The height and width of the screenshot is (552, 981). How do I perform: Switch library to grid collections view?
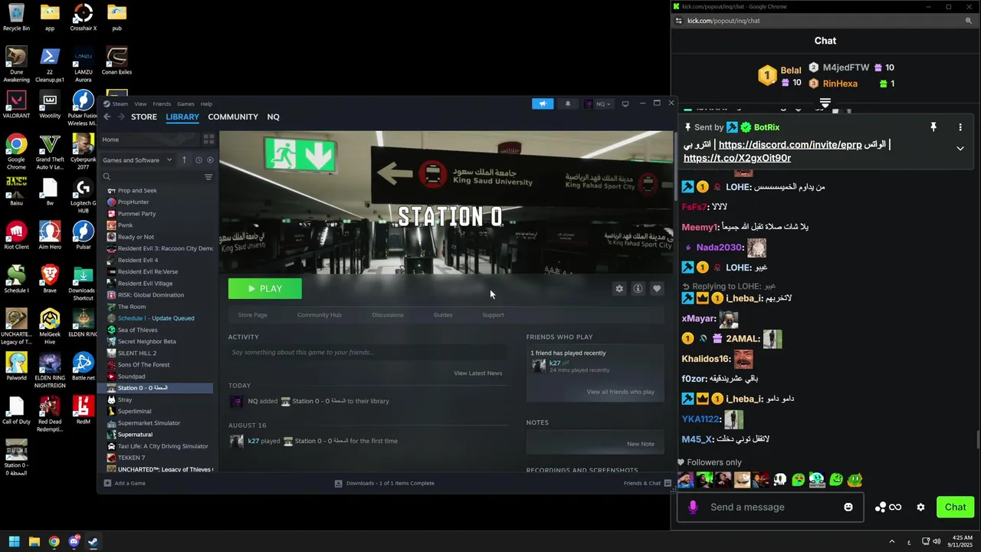[208, 140]
